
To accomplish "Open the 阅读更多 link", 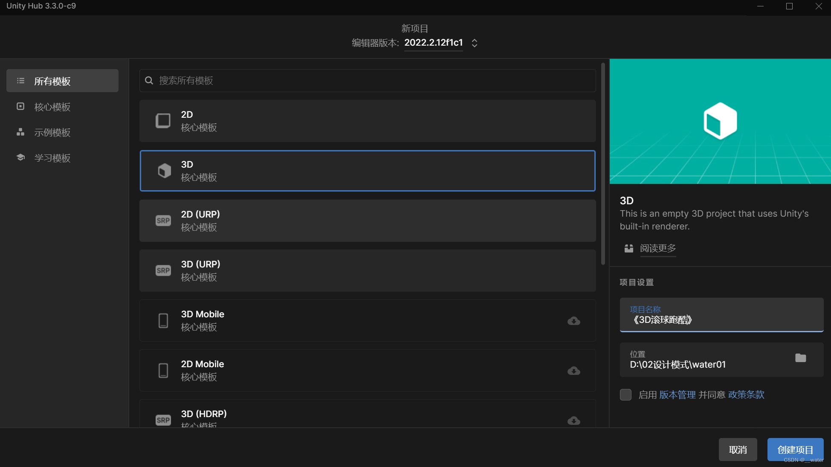I will [x=657, y=248].
